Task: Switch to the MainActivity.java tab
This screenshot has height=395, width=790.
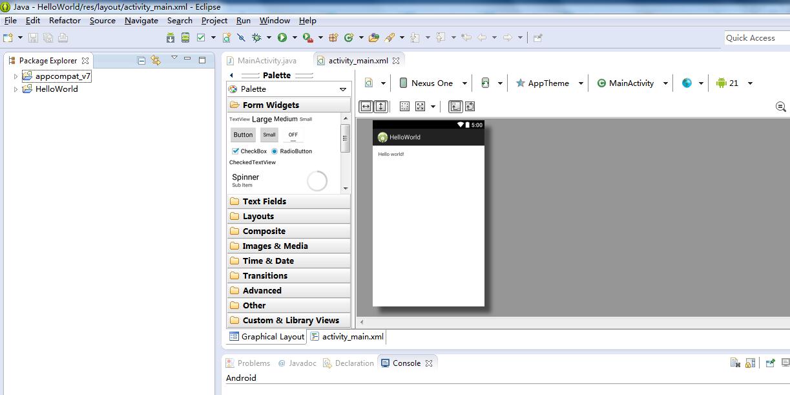Action: click(x=266, y=60)
